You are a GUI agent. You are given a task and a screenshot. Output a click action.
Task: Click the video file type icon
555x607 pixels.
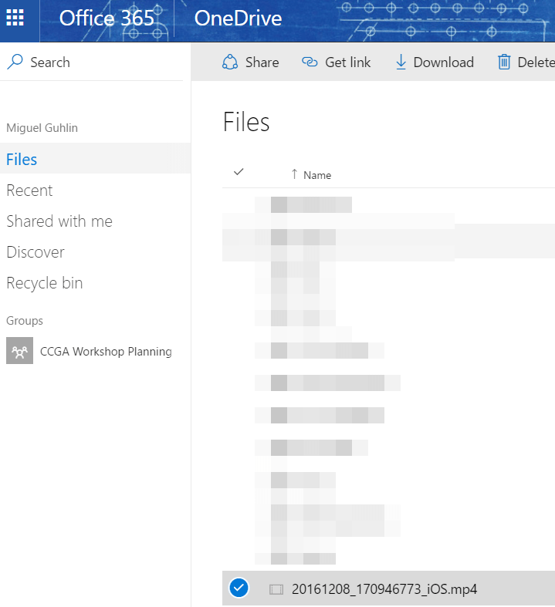[x=276, y=589]
